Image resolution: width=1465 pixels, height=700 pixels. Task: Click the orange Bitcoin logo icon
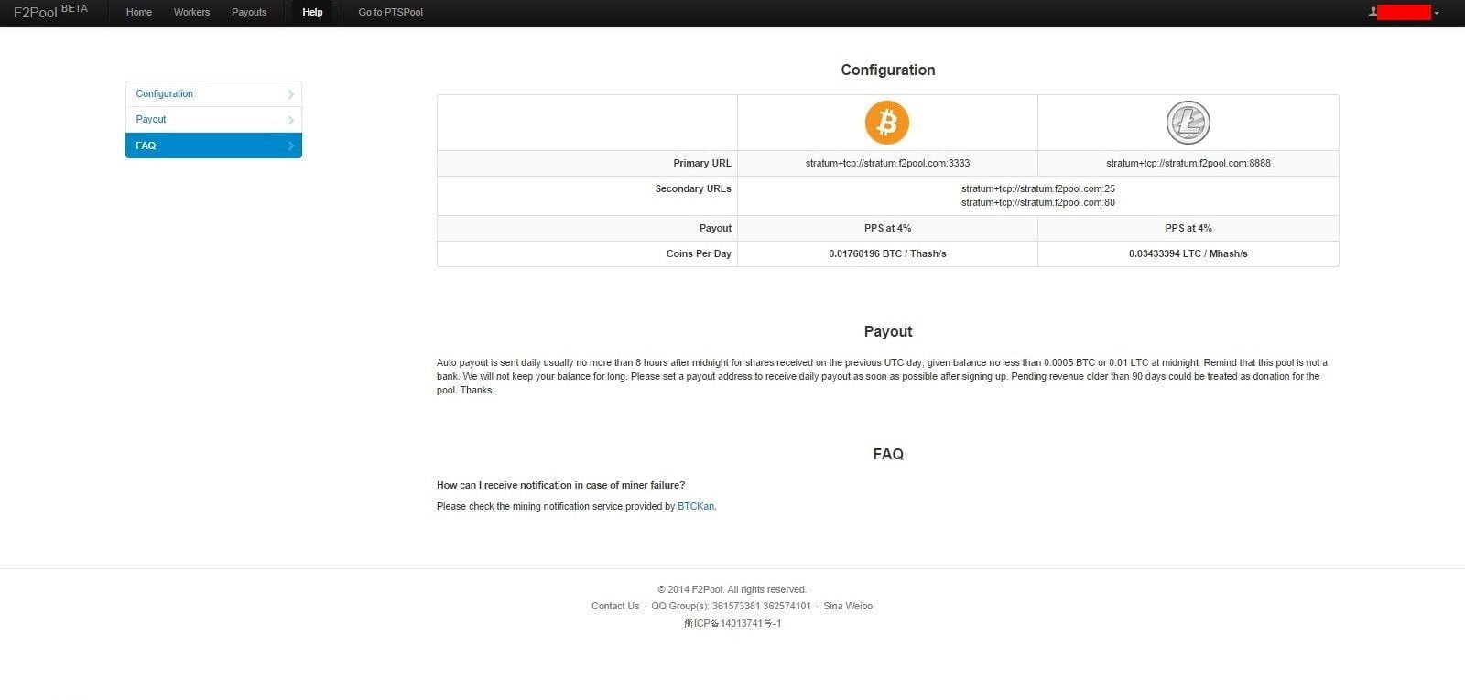887,123
